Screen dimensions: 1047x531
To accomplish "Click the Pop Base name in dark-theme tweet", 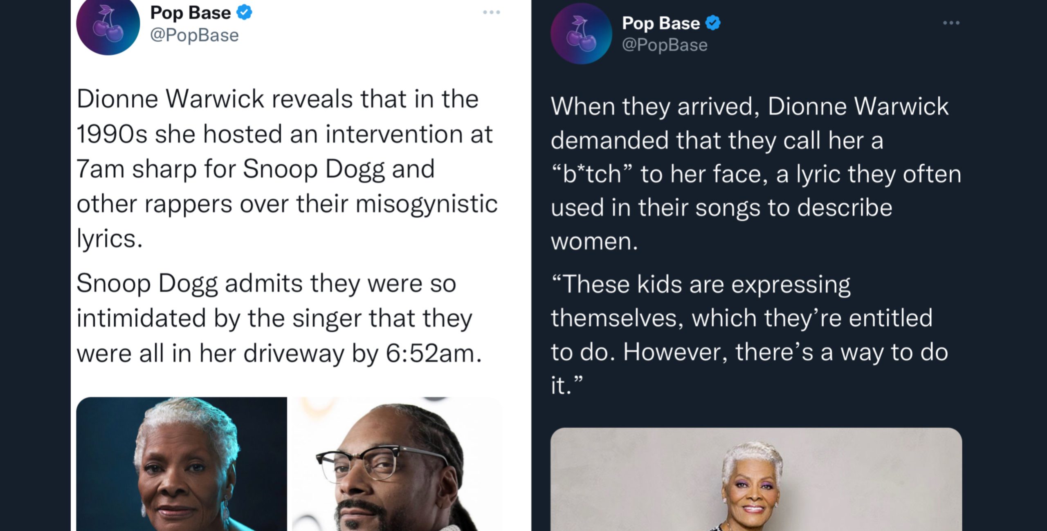I will (x=661, y=23).
